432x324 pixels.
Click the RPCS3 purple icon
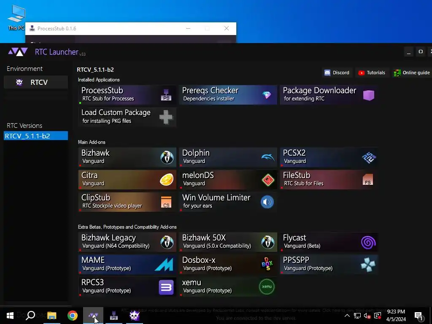tap(166, 287)
